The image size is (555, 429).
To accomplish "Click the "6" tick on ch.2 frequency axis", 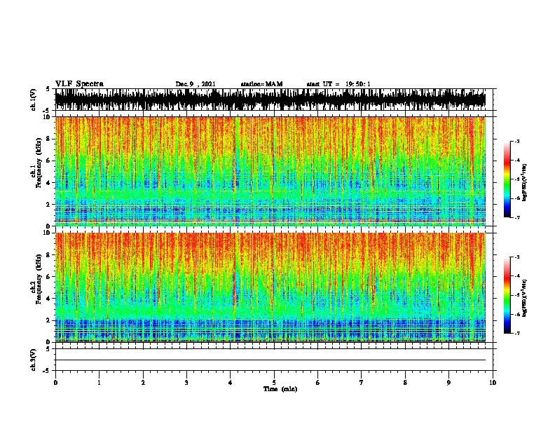I will tap(48, 276).
